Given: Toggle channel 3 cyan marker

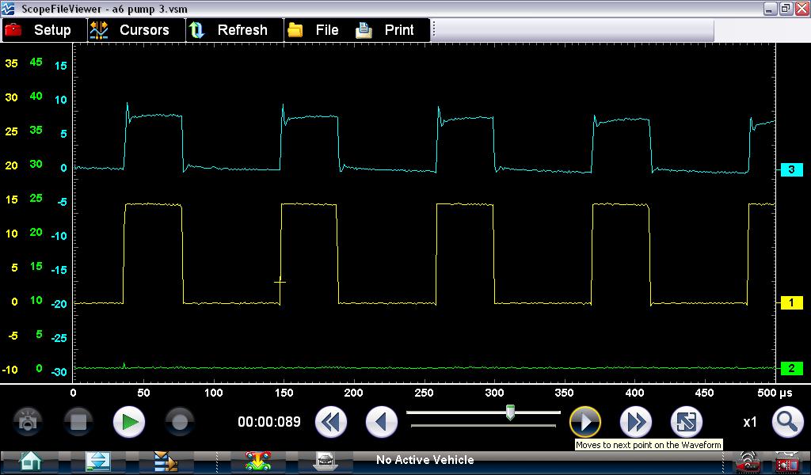Looking at the screenshot, I should tap(791, 170).
